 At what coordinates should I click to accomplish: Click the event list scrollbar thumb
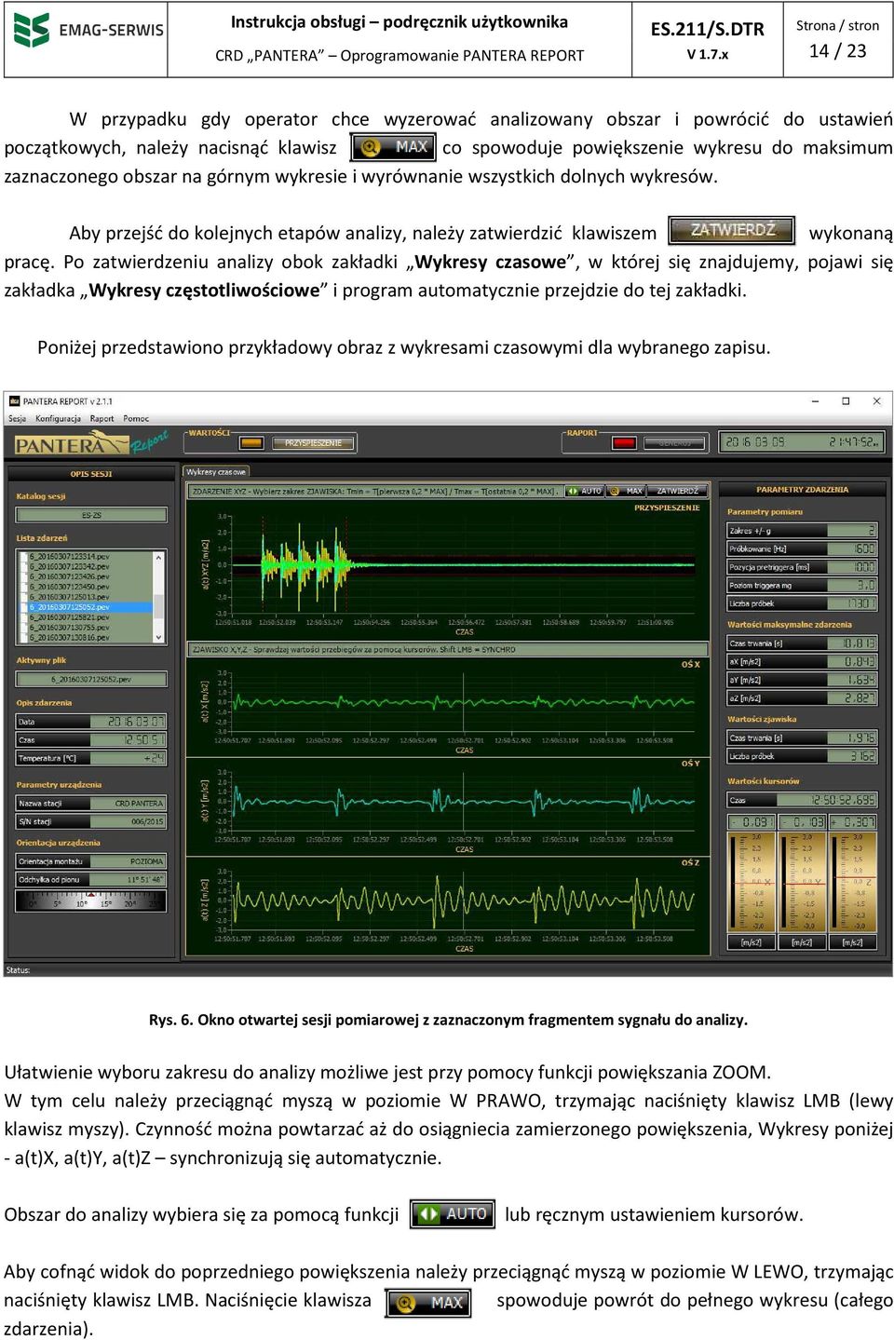(x=159, y=605)
